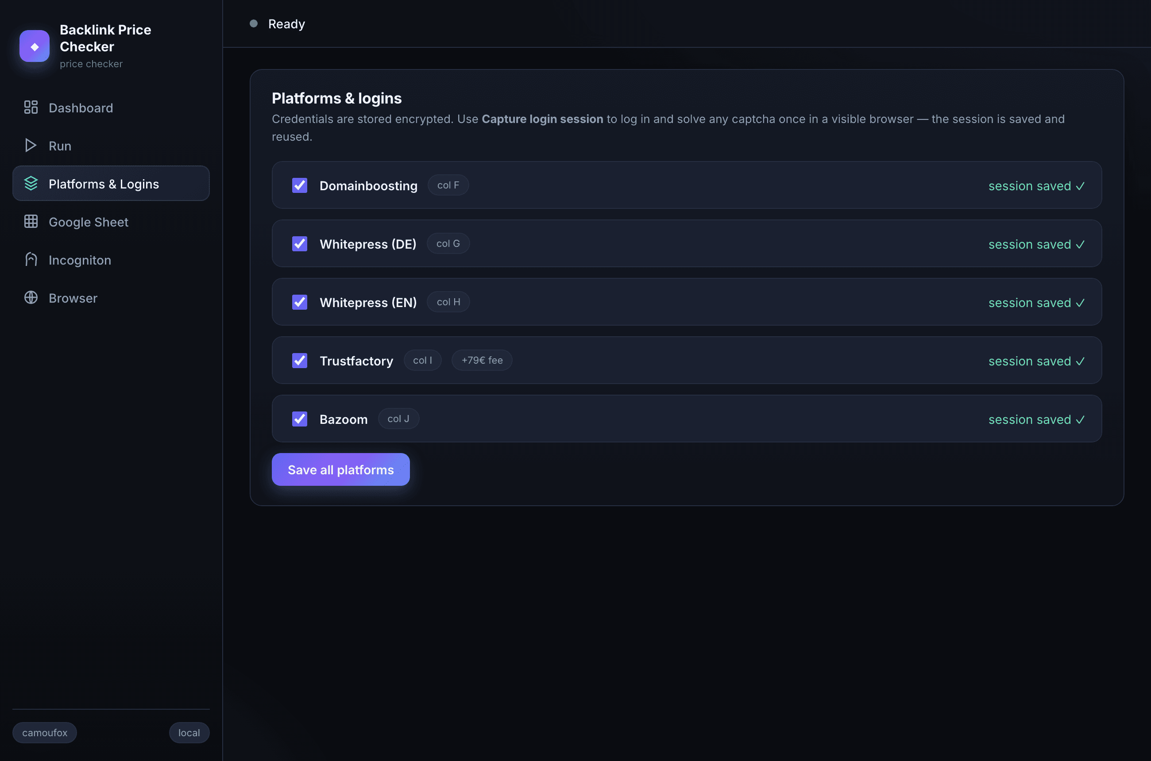Click the Browser globe icon
This screenshot has height=761, width=1151.
click(31, 297)
